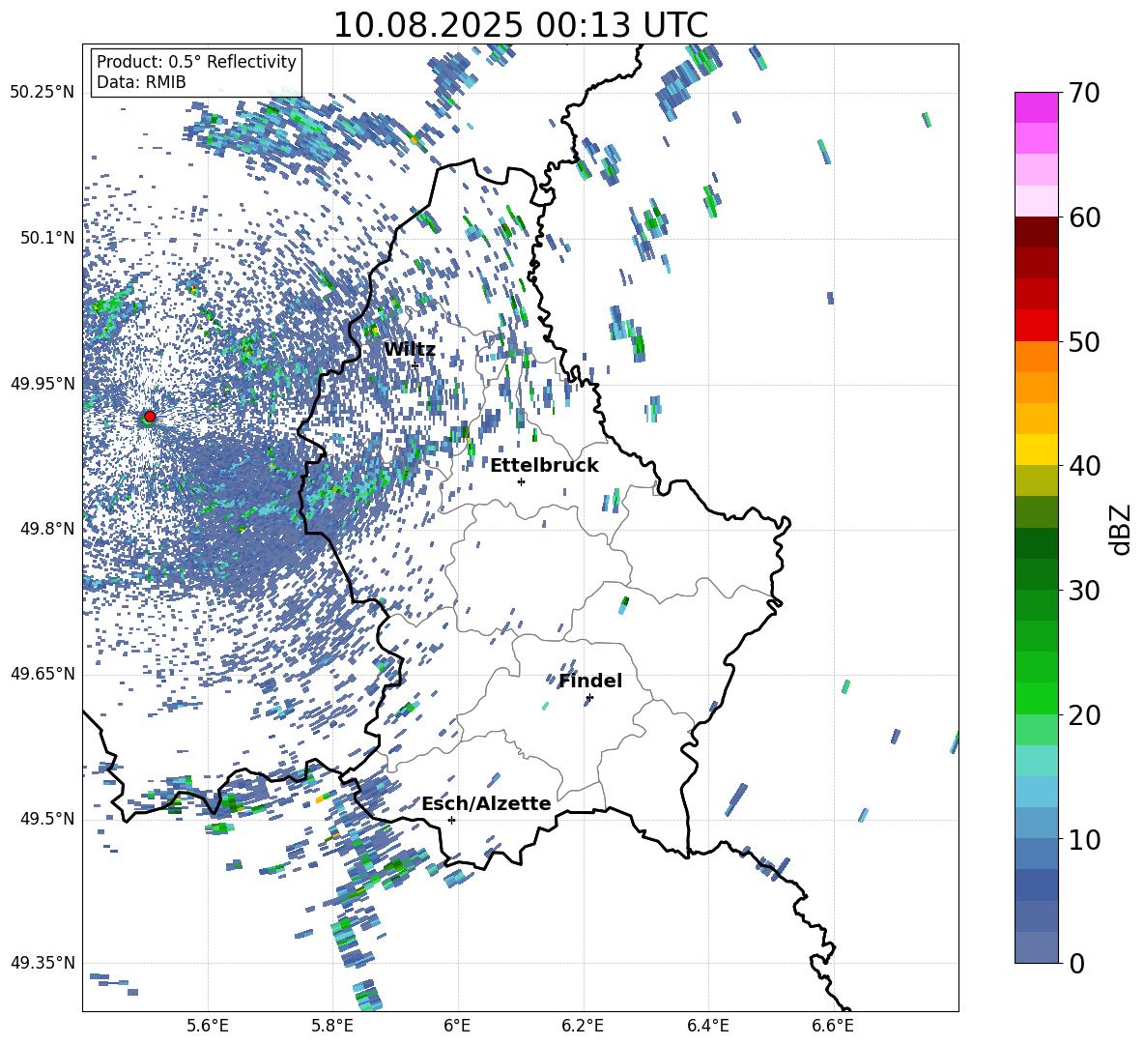Click the dBZ colorbar axis label
This screenshot has width=1144, height=1045.
coord(1122,529)
